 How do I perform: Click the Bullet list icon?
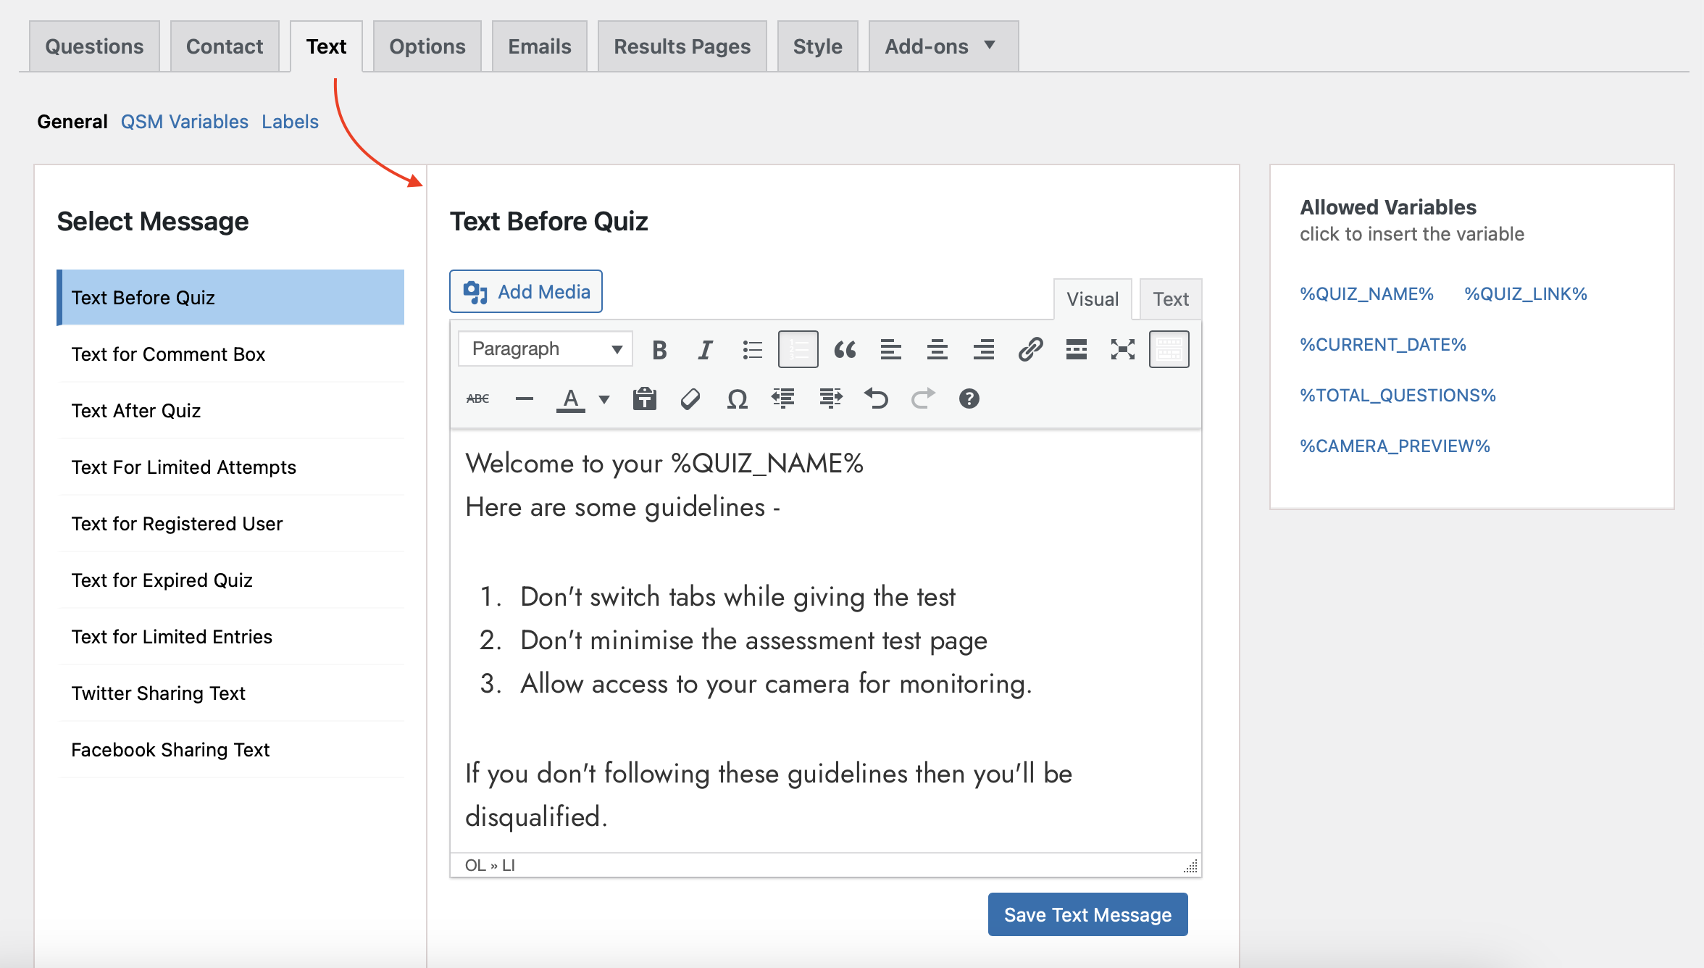point(751,348)
